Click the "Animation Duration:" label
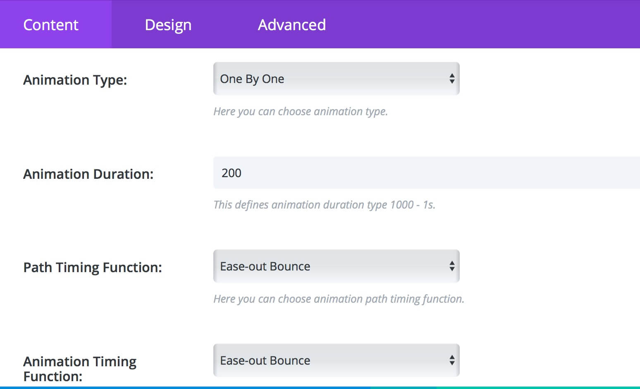Viewport: 640px width, 389px height. coord(88,174)
